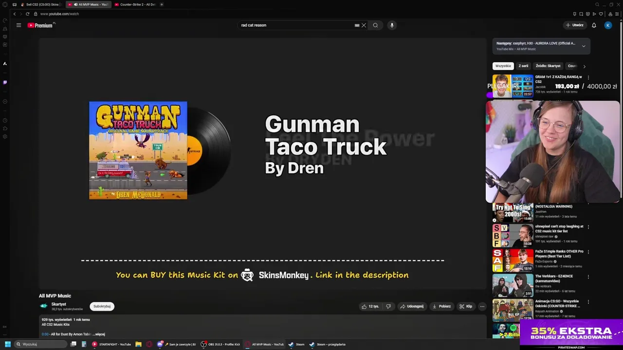Screen dimensions: 623x350
Task: Open the YouTube hamburger guide menu
Action: coord(18,25)
